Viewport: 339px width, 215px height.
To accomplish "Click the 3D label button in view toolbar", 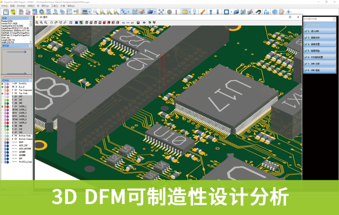I will pos(144,23).
